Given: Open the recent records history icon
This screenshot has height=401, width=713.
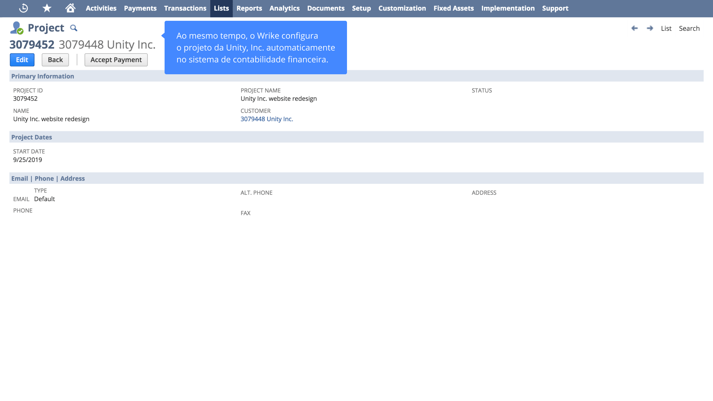Looking at the screenshot, I should 23,8.
